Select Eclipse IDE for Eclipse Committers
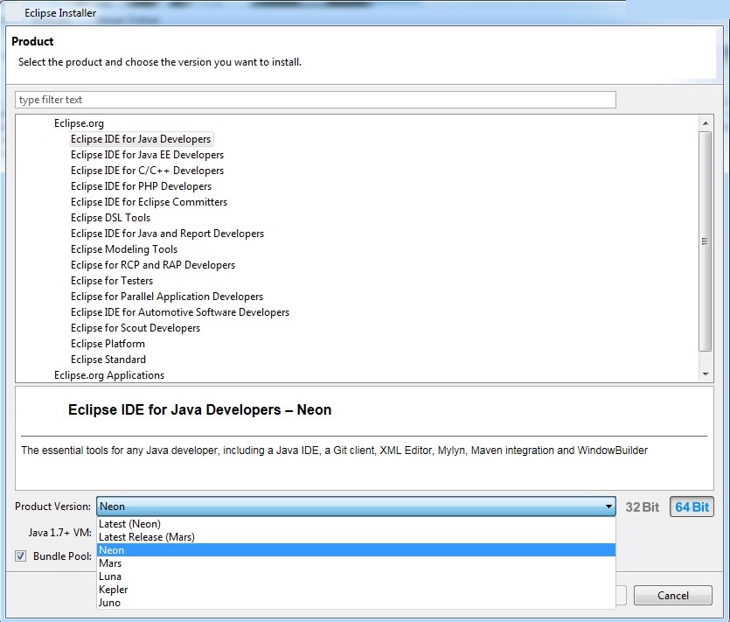Image resolution: width=730 pixels, height=622 pixels. click(149, 202)
